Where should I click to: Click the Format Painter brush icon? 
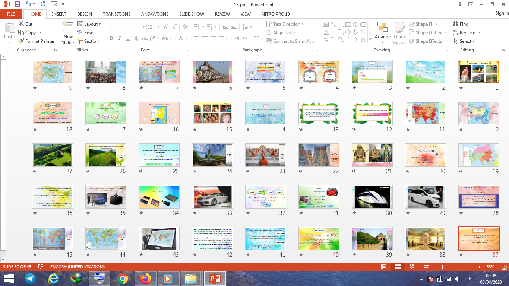21,41
